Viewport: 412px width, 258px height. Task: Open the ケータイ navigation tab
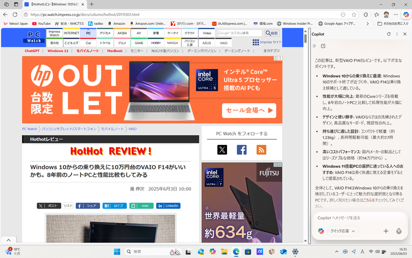click(173, 33)
